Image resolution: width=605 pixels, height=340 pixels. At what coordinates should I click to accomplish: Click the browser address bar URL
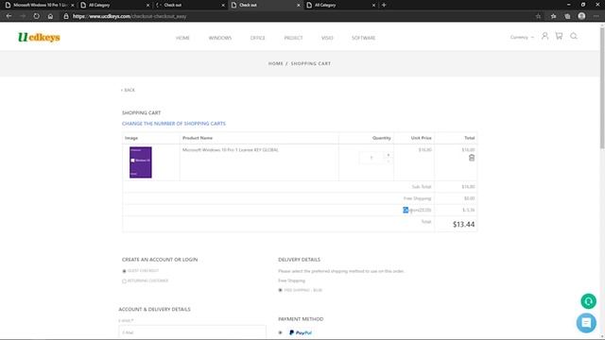(130, 16)
